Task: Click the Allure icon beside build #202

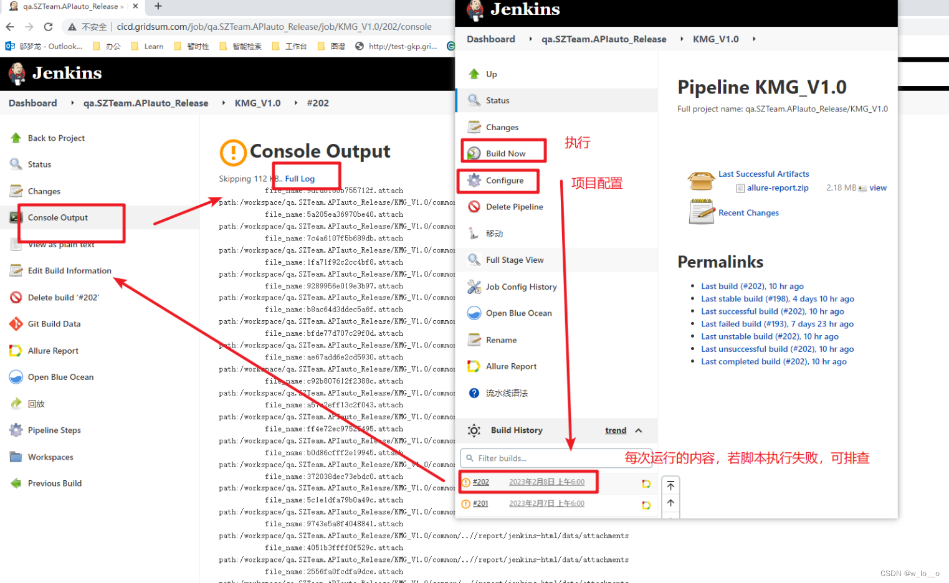Action: 646,483
